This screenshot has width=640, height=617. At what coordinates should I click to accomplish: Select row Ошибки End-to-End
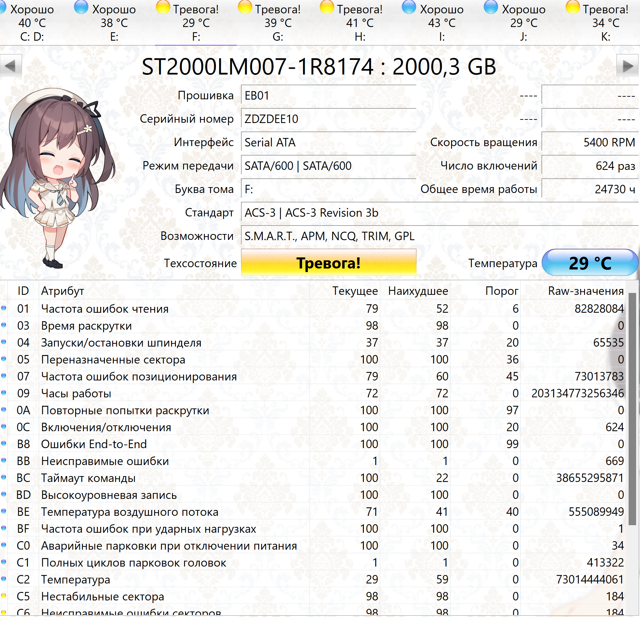[x=313, y=444]
